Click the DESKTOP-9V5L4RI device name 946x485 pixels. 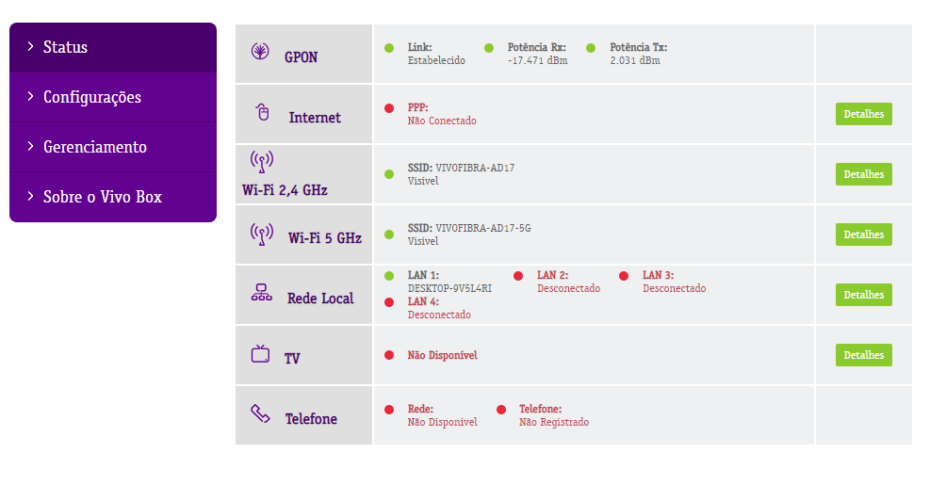[449, 288]
